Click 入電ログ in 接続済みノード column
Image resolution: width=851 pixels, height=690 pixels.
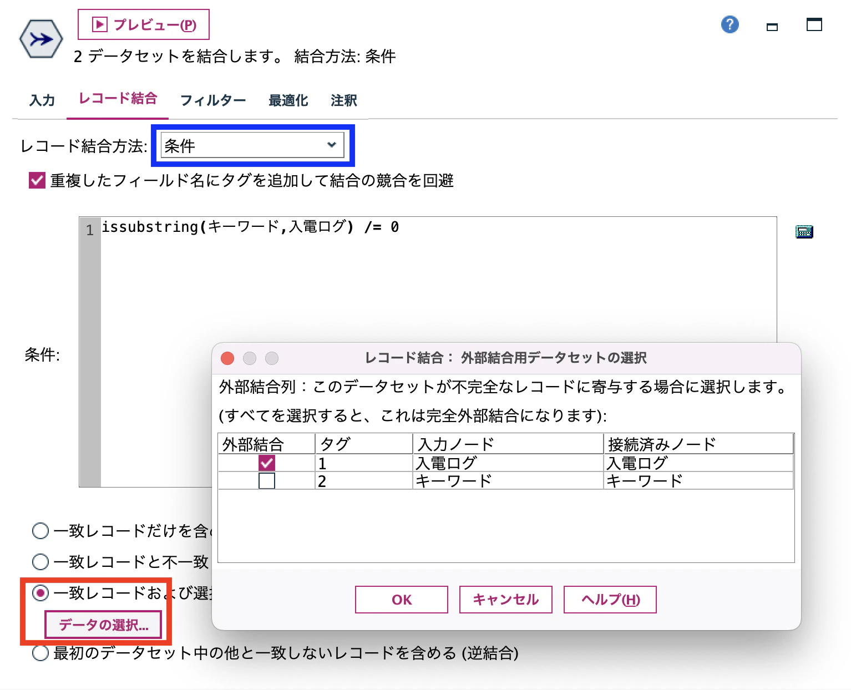click(x=698, y=463)
